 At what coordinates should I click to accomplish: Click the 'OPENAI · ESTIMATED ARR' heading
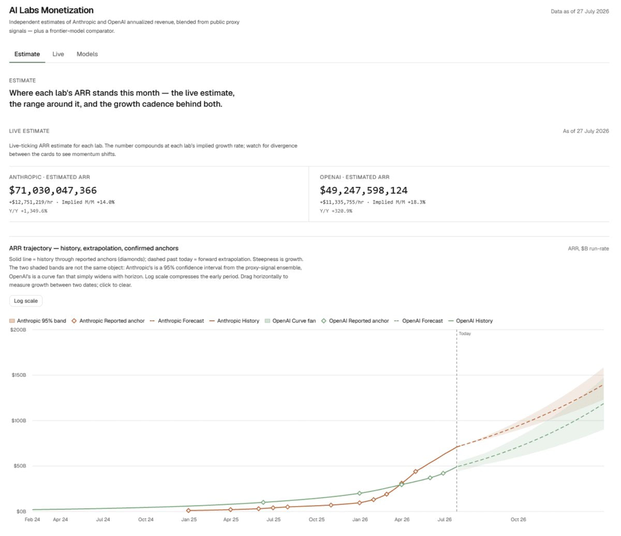coord(354,177)
